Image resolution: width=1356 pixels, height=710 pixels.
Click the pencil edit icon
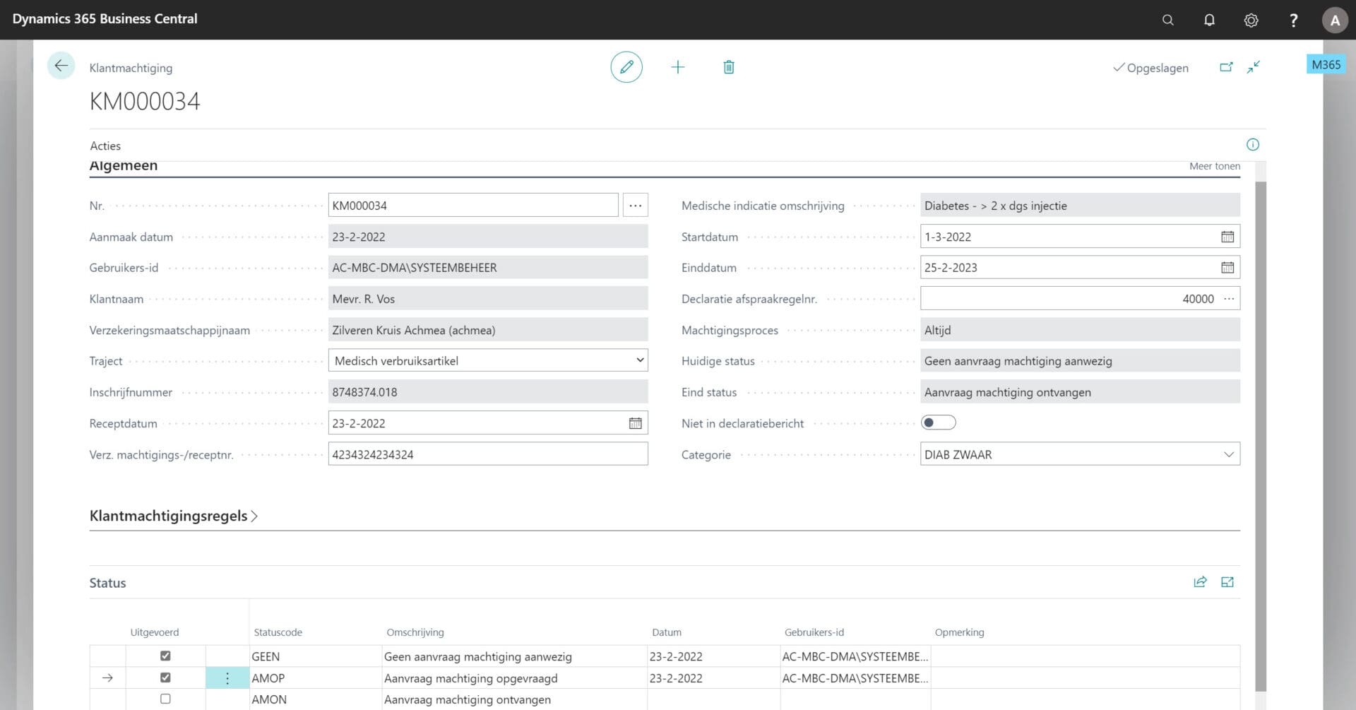tap(626, 67)
